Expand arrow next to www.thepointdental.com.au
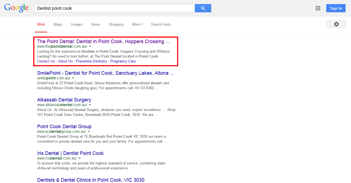 (90, 47)
